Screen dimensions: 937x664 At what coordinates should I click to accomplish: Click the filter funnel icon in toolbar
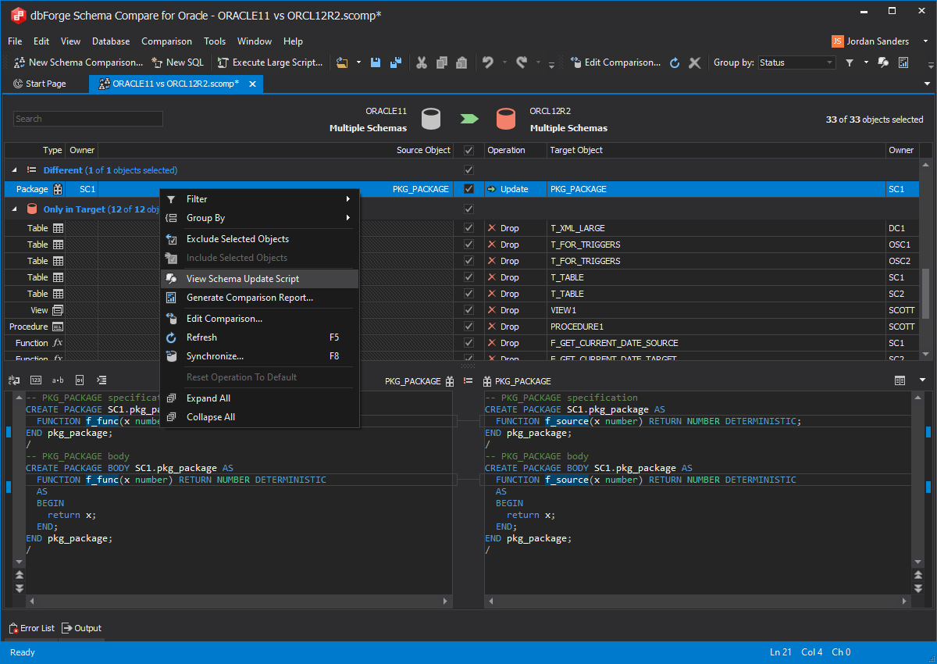point(850,62)
